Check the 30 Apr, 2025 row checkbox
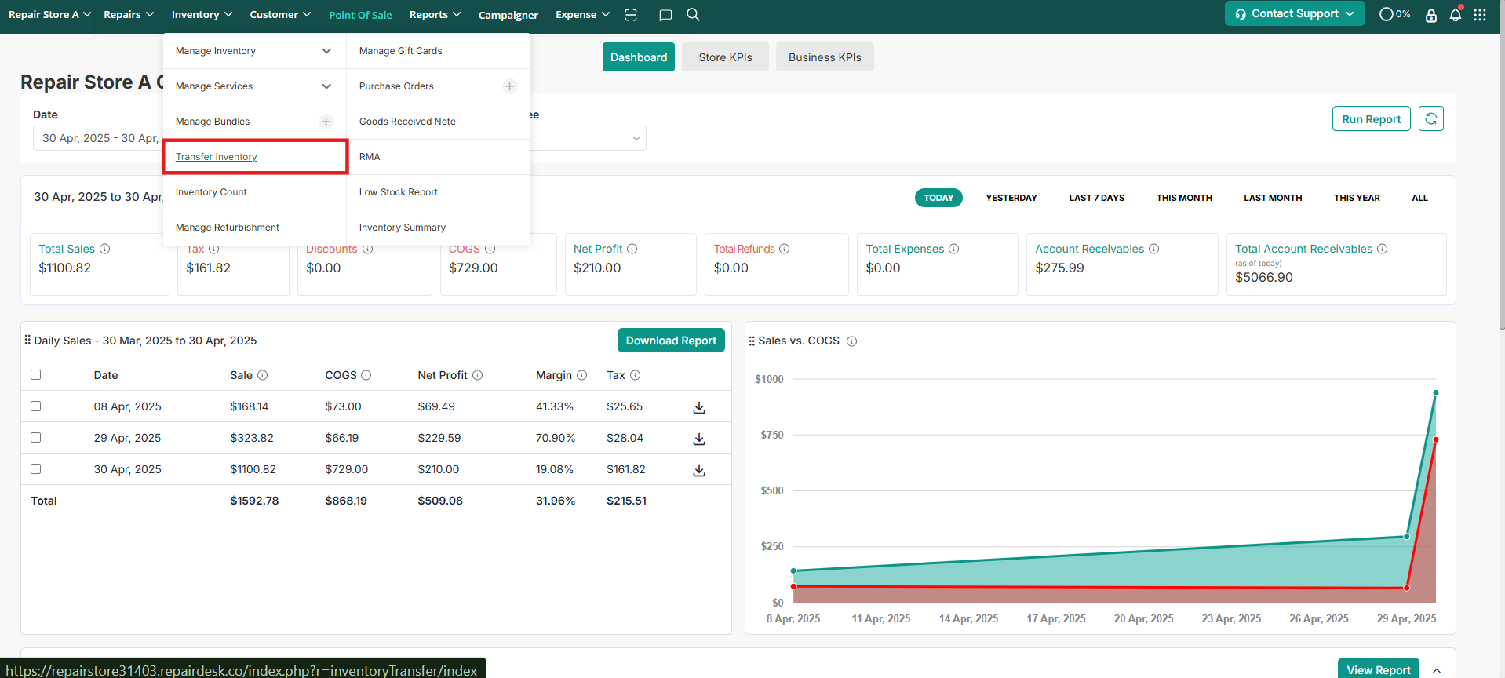Viewport: 1505px width, 678px height. 36,469
